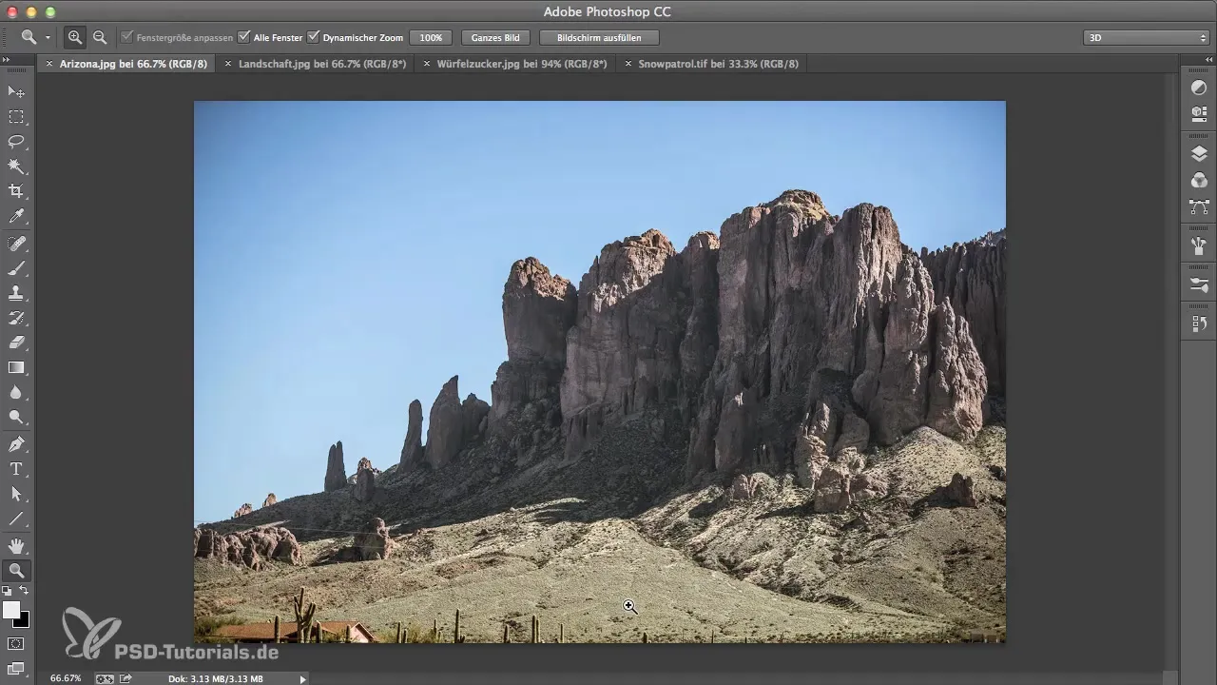
Task: Click the Ganzes Bild button
Action: pyautogui.click(x=495, y=38)
